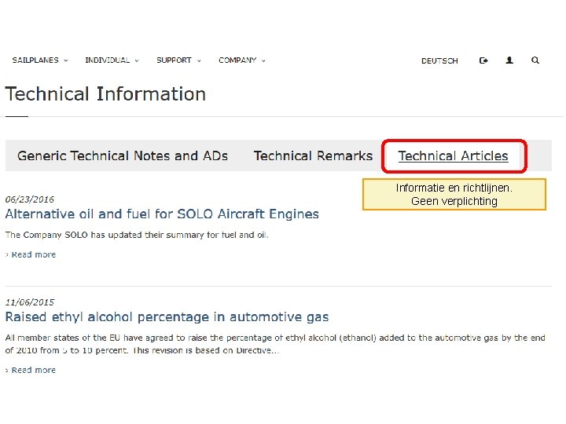Click the 11/06/2015 article date

coord(30,302)
